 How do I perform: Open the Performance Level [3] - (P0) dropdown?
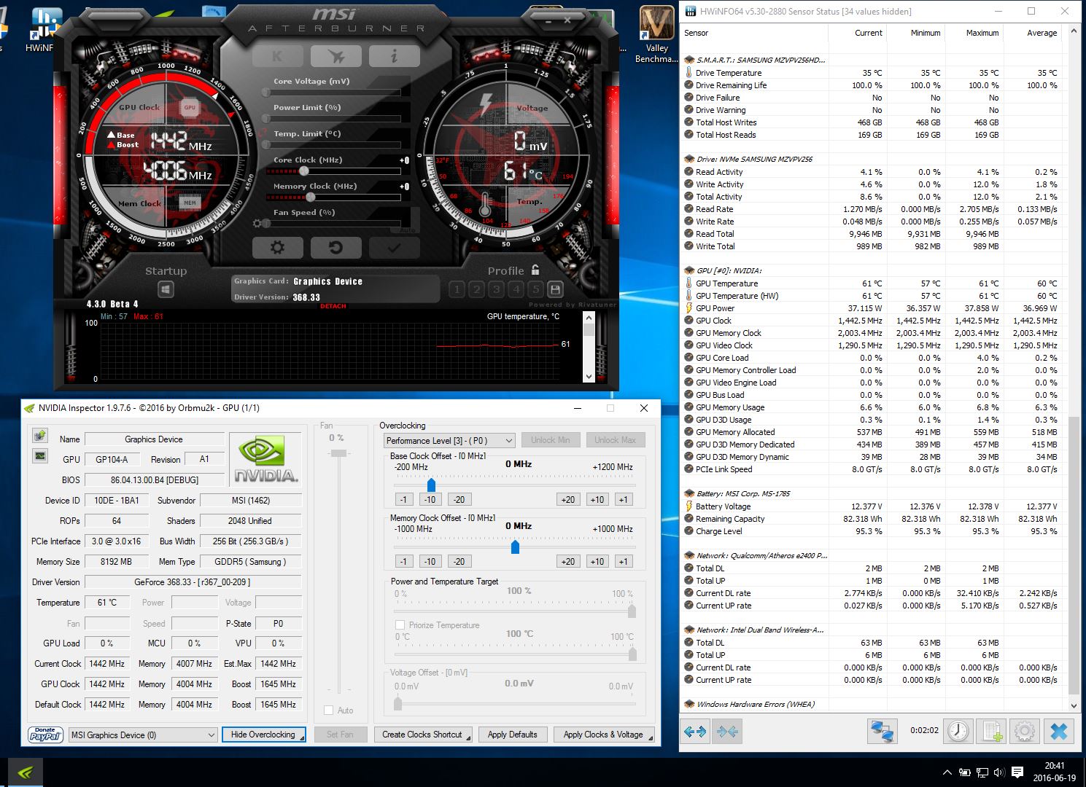click(449, 440)
